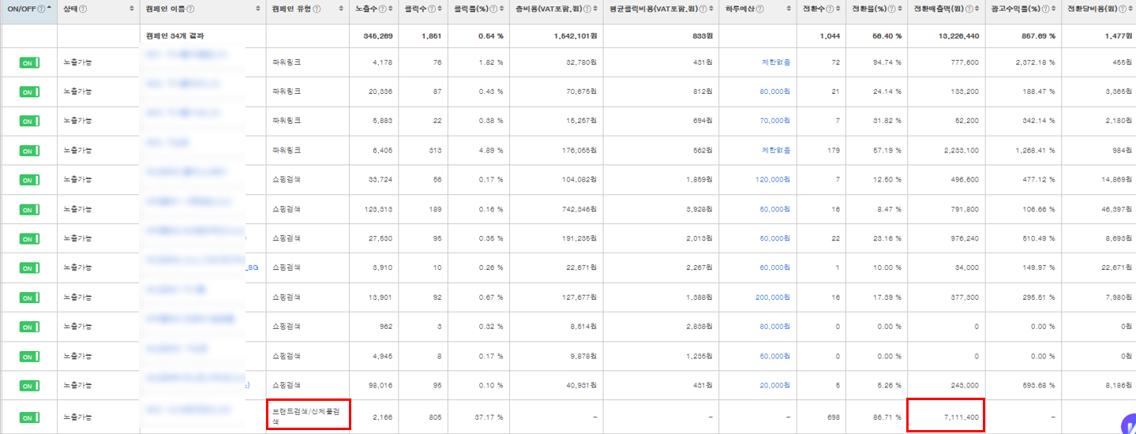The image size is (1136, 434).
Task: Toggle off the campaign with 4,178 impressions
Action: (x=29, y=62)
